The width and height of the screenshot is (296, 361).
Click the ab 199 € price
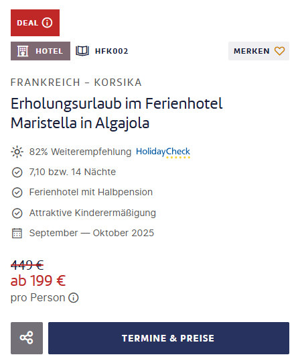38,281
